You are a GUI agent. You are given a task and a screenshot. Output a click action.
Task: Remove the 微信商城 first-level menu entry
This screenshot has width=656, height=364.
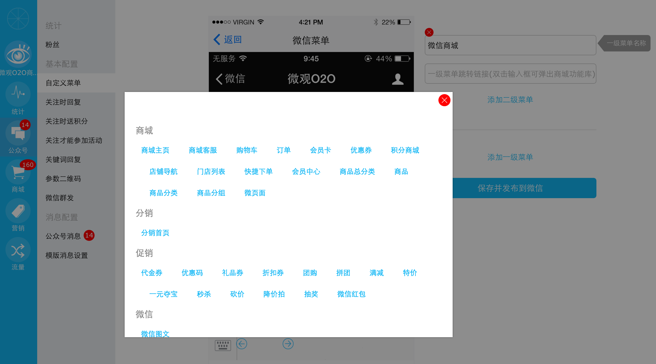[x=429, y=32]
